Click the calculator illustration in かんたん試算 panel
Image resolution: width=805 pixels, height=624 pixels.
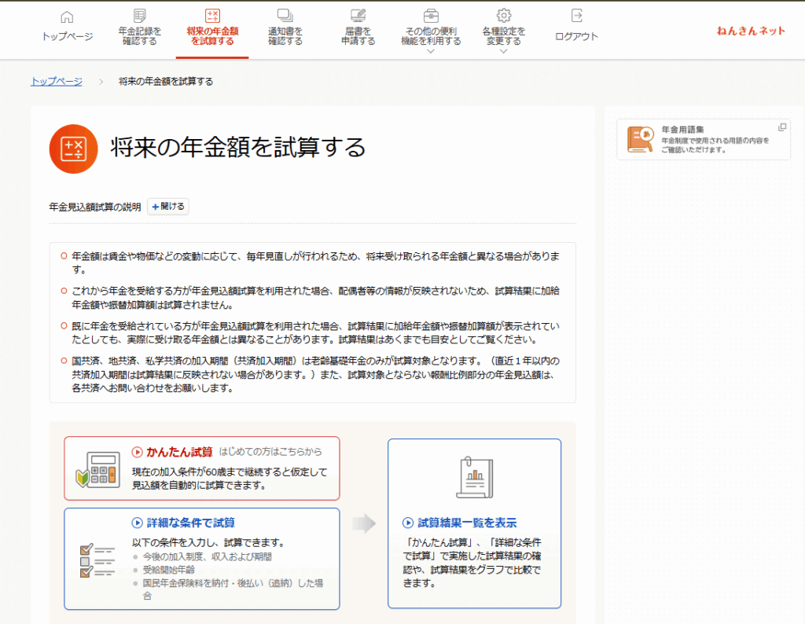[97, 469]
